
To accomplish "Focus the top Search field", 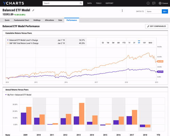I will pyautogui.click(x=63, y=3).
